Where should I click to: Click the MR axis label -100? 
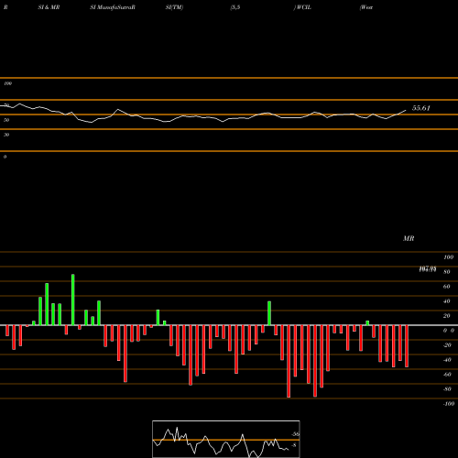coord(449,404)
